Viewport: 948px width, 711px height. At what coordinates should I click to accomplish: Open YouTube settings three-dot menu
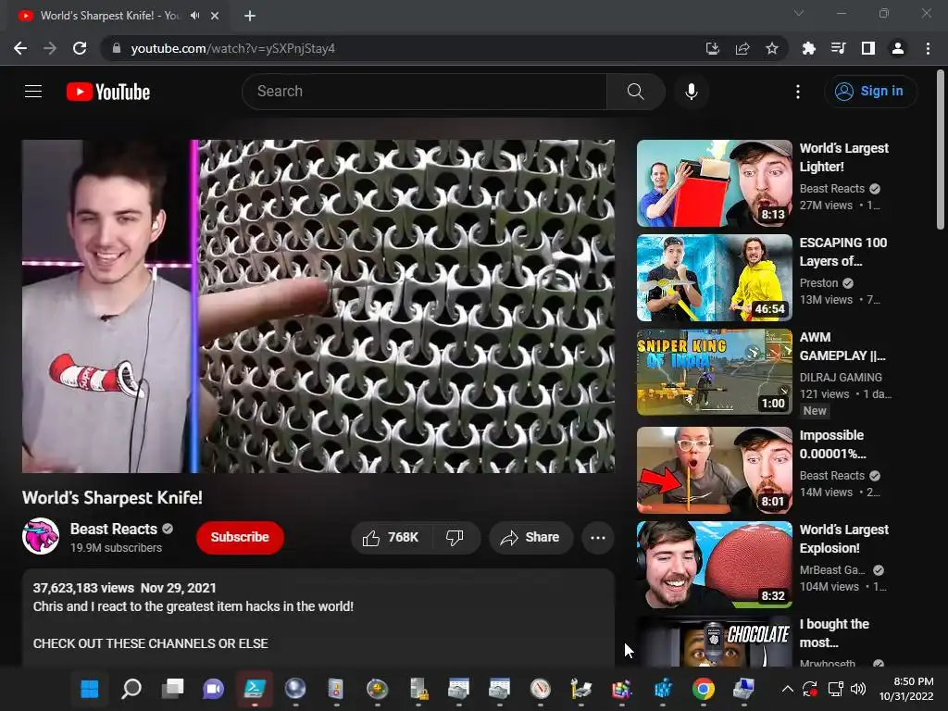pyautogui.click(x=797, y=92)
